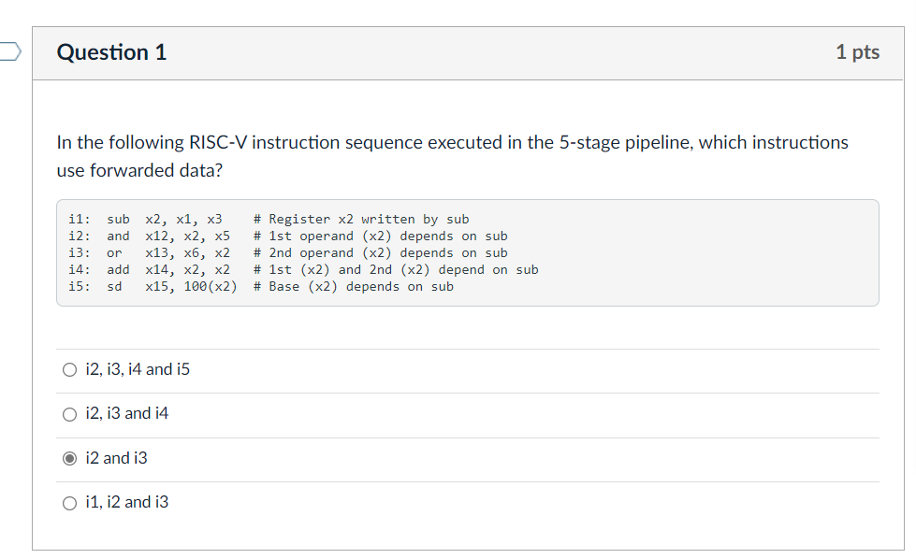Screen dimensions: 916x559
Task: Click the "1 pts" score label
Action: 857,52
